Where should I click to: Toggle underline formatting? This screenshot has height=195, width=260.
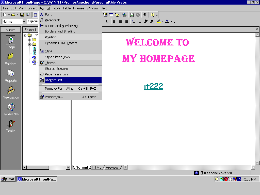tap(107, 21)
